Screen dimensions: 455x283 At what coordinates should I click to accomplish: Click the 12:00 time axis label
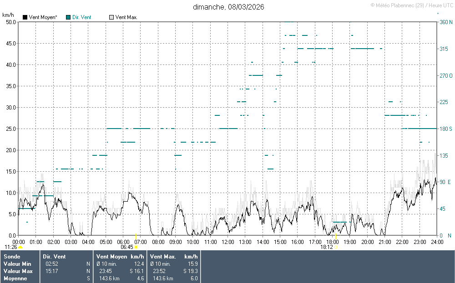[227, 242]
